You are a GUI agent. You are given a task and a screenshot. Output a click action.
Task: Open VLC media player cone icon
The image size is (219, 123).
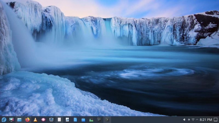point(35,119)
